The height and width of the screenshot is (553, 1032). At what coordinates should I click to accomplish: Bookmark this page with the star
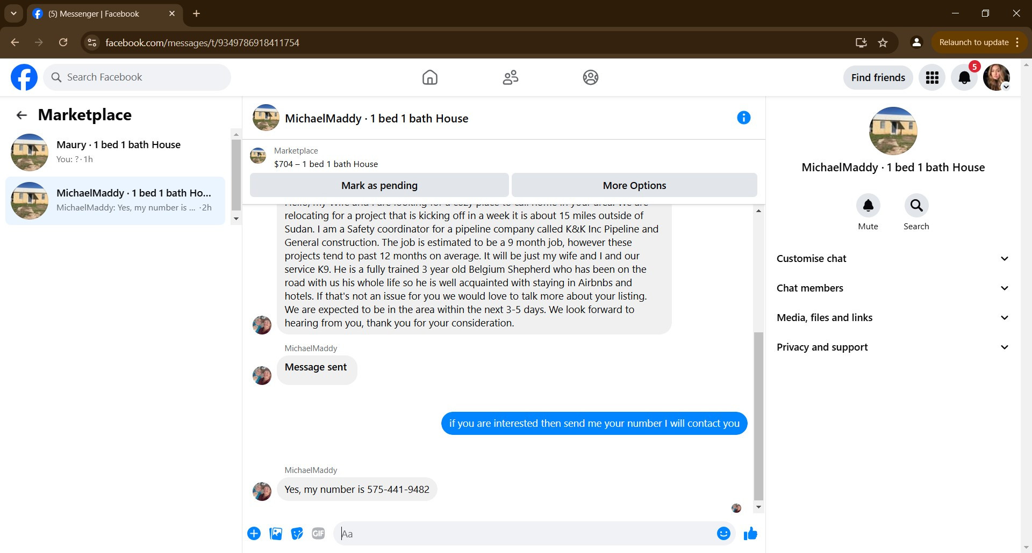pos(883,42)
